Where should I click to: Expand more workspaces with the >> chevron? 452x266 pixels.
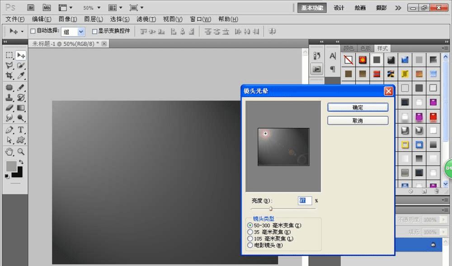[398, 8]
